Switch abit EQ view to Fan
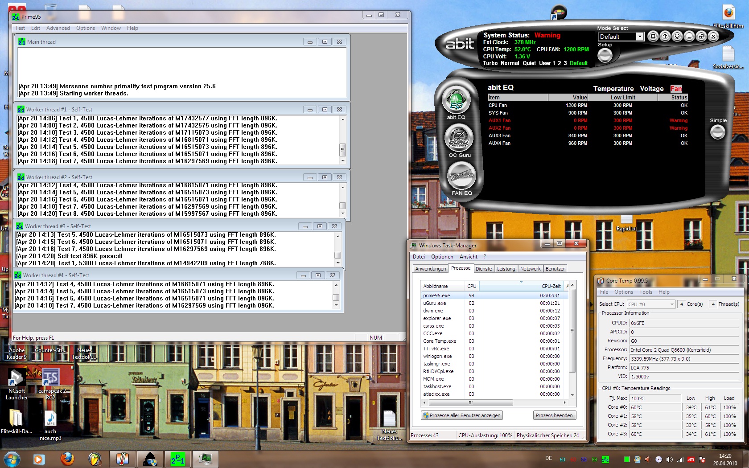749x468 pixels. (x=676, y=89)
